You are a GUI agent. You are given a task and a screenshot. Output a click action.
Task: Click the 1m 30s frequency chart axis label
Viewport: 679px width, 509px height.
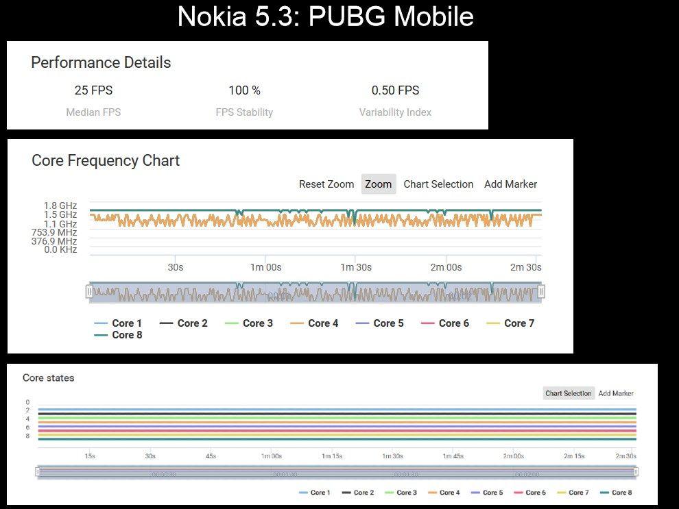point(356,267)
